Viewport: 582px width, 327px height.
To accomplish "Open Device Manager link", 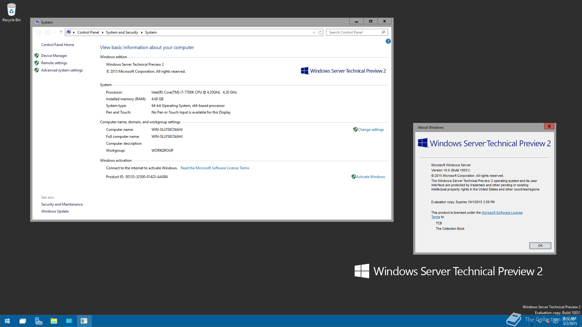I will tap(54, 56).
